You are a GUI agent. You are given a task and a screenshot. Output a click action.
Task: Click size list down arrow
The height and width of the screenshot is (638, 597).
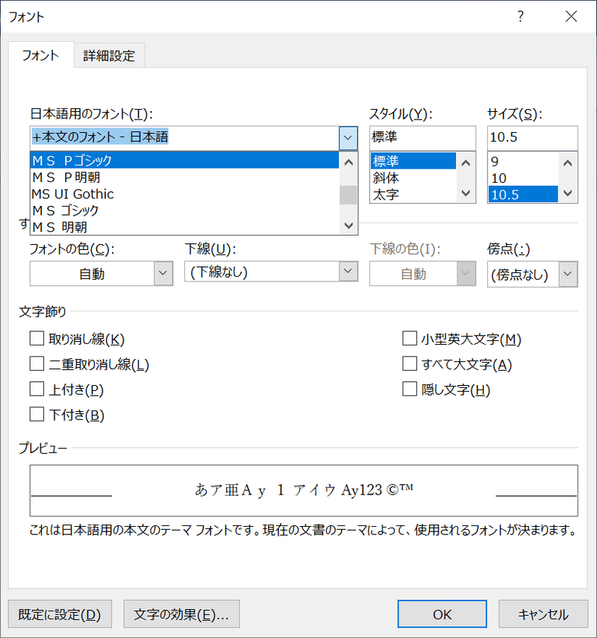pos(568,193)
